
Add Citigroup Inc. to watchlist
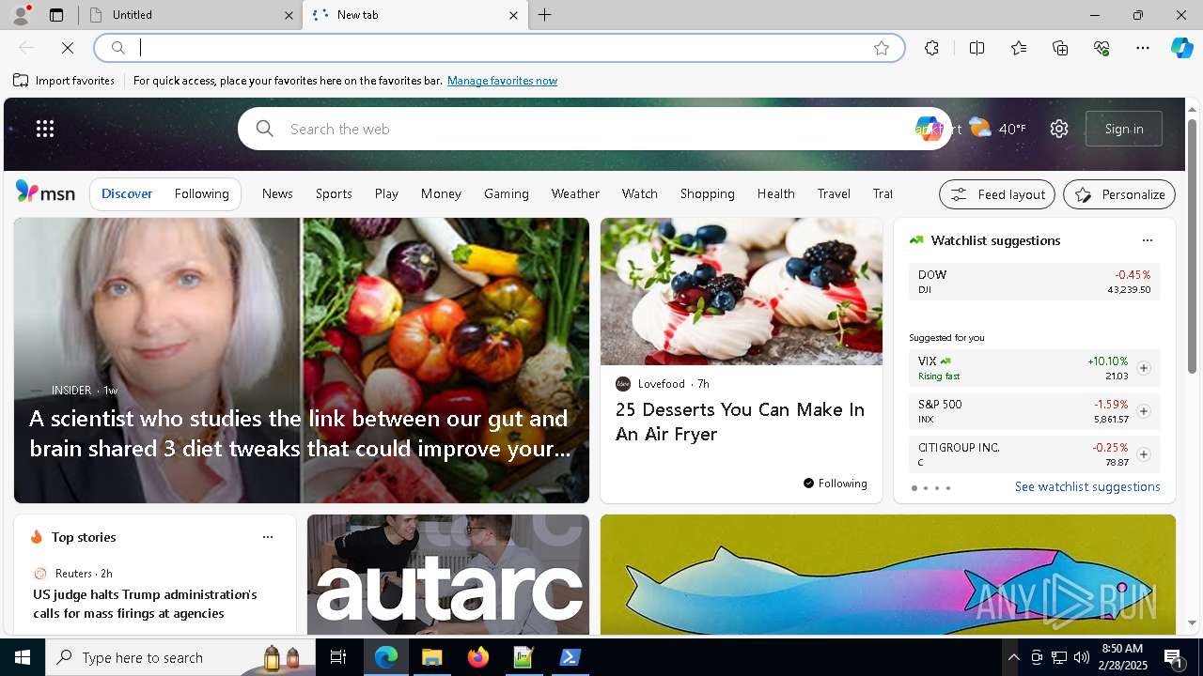[x=1143, y=454]
